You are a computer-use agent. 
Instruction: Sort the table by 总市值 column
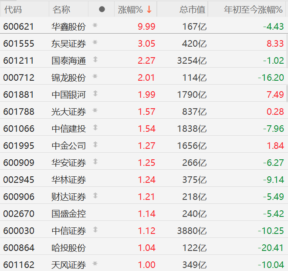pos(192,10)
